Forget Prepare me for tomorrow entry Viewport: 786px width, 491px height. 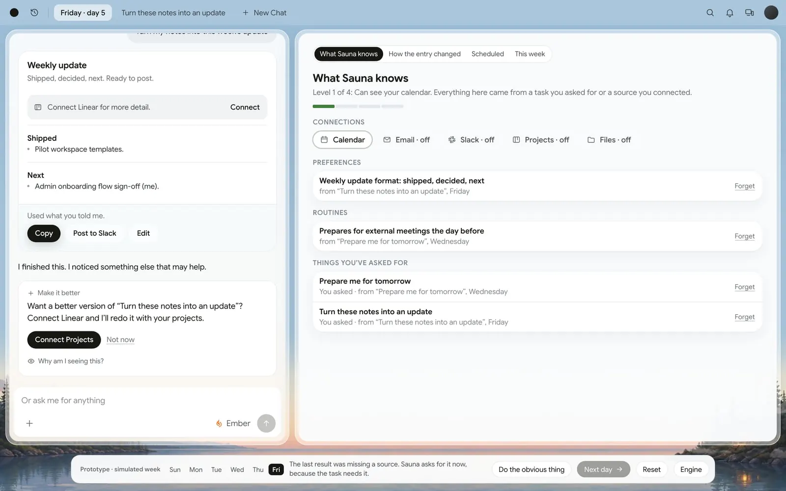(x=744, y=287)
